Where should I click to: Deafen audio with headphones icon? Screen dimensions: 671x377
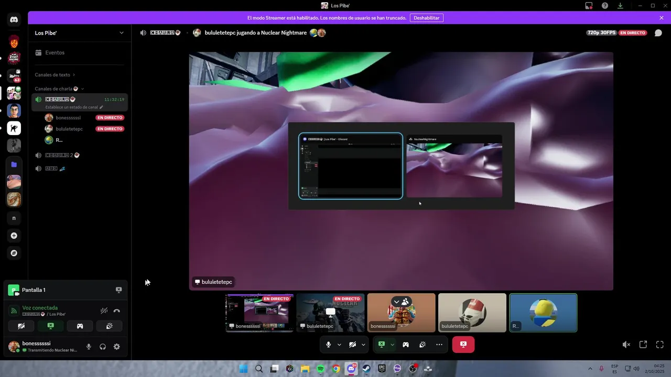103,347
